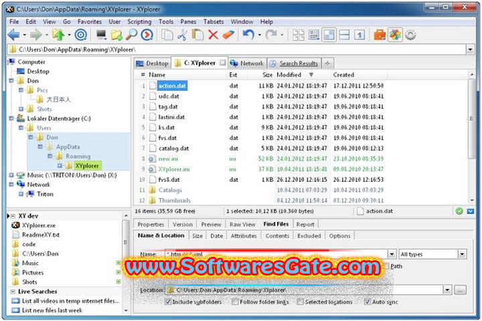Viewport: 482px width, 321px height.
Task: Click the blue target Hotlist icon
Action: point(81,35)
